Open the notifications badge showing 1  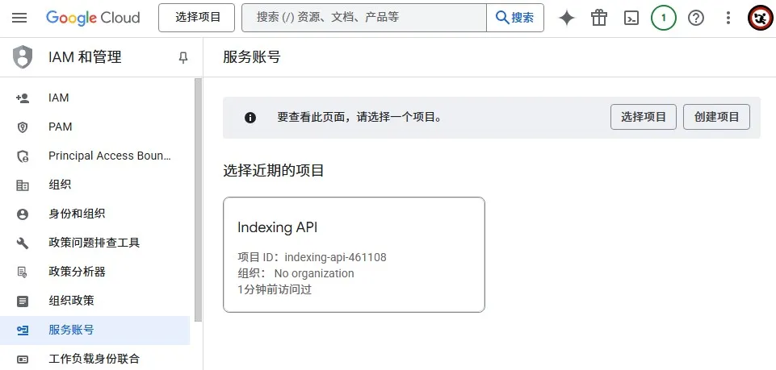pos(663,19)
